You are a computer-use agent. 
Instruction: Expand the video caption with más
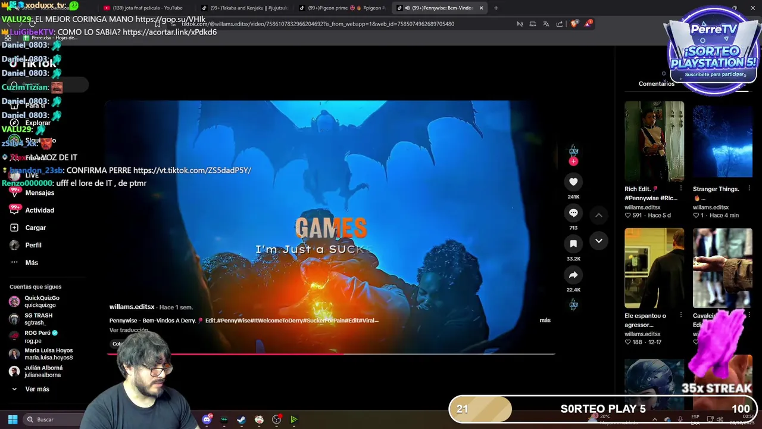[545, 320]
